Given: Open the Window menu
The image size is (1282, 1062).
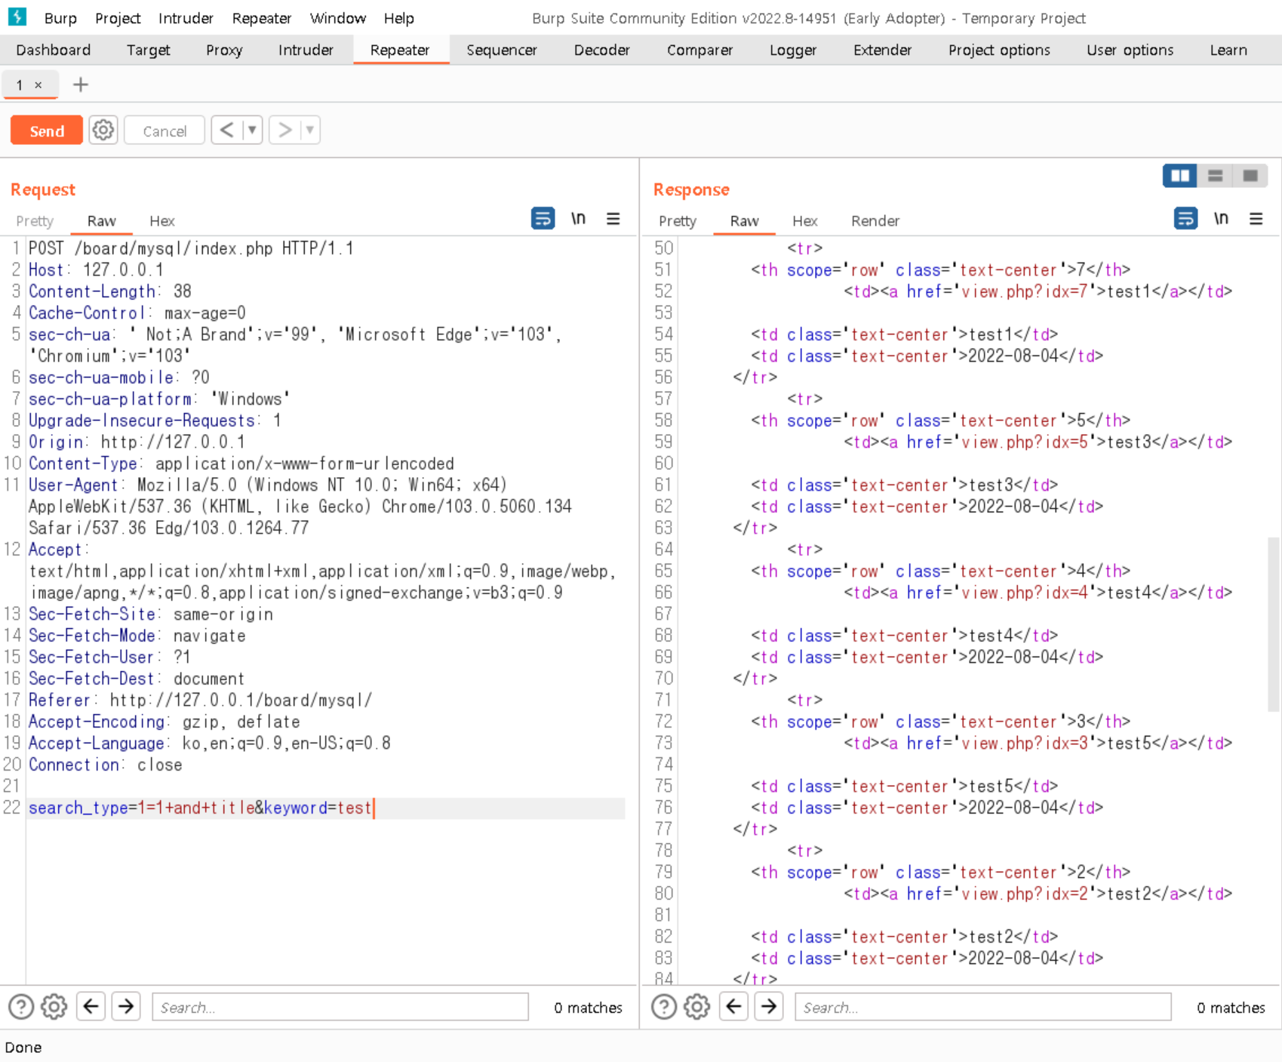Looking at the screenshot, I should pyautogui.click(x=338, y=18).
